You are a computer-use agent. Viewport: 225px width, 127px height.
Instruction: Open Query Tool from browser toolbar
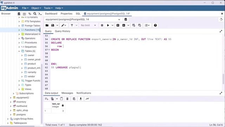pos(19,14)
